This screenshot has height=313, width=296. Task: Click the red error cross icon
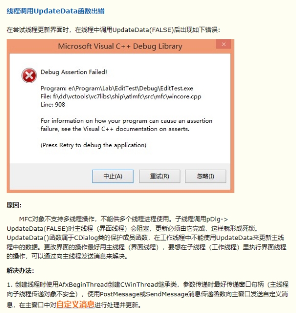29,75
